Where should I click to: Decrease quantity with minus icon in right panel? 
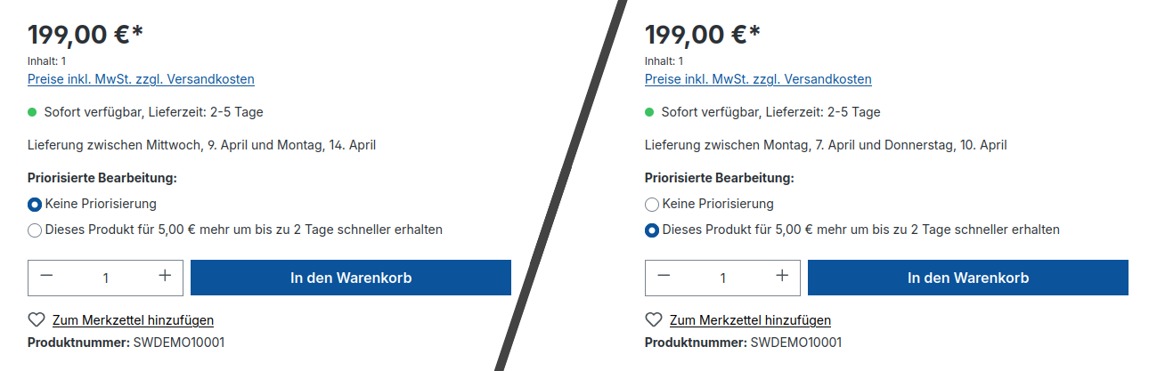(664, 277)
